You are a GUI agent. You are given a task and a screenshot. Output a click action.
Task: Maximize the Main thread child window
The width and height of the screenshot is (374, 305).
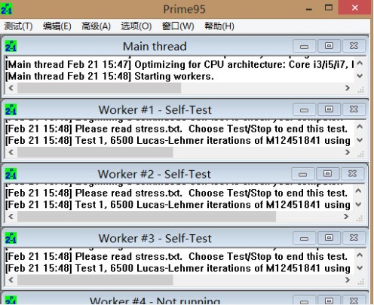tap(329, 46)
